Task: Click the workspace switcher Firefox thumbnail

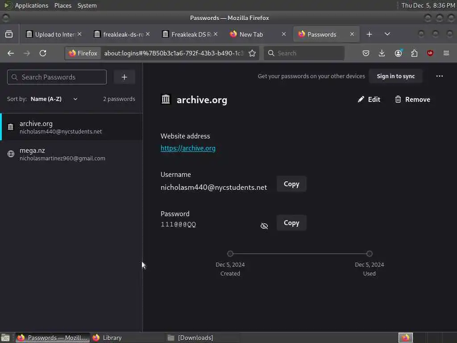Action: point(405,338)
